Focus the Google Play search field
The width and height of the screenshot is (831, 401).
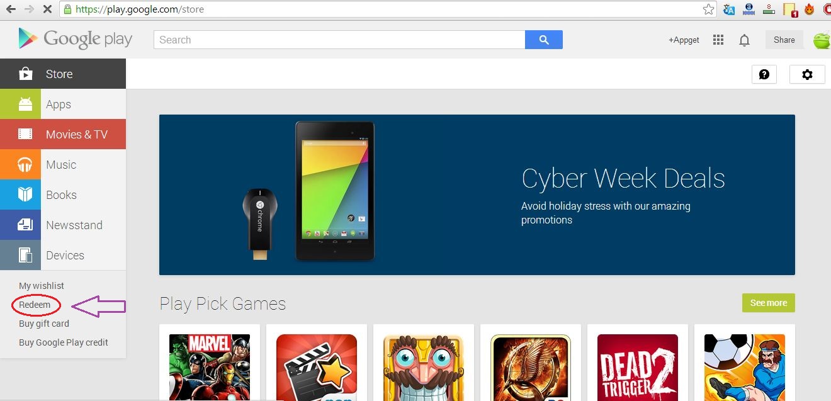(339, 40)
